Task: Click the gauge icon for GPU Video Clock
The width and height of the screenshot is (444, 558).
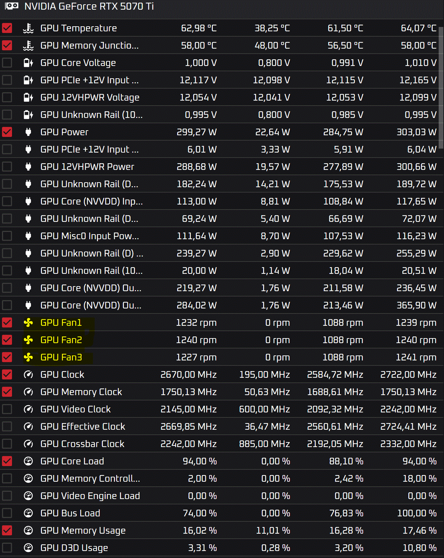Action: [x=28, y=409]
